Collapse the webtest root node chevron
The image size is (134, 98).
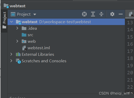pyautogui.click(x=11, y=22)
